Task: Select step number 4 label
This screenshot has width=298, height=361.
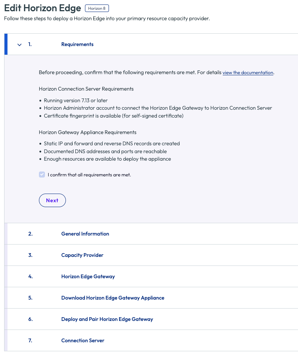Action: coord(30,276)
